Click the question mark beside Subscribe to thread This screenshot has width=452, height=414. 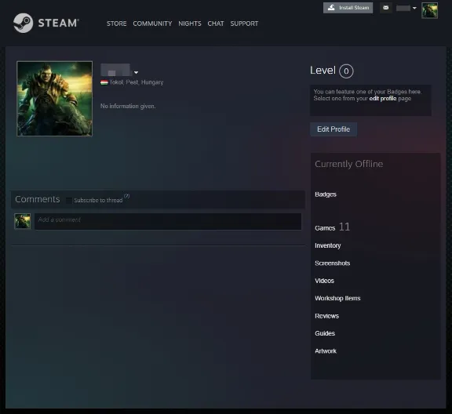pyautogui.click(x=127, y=196)
